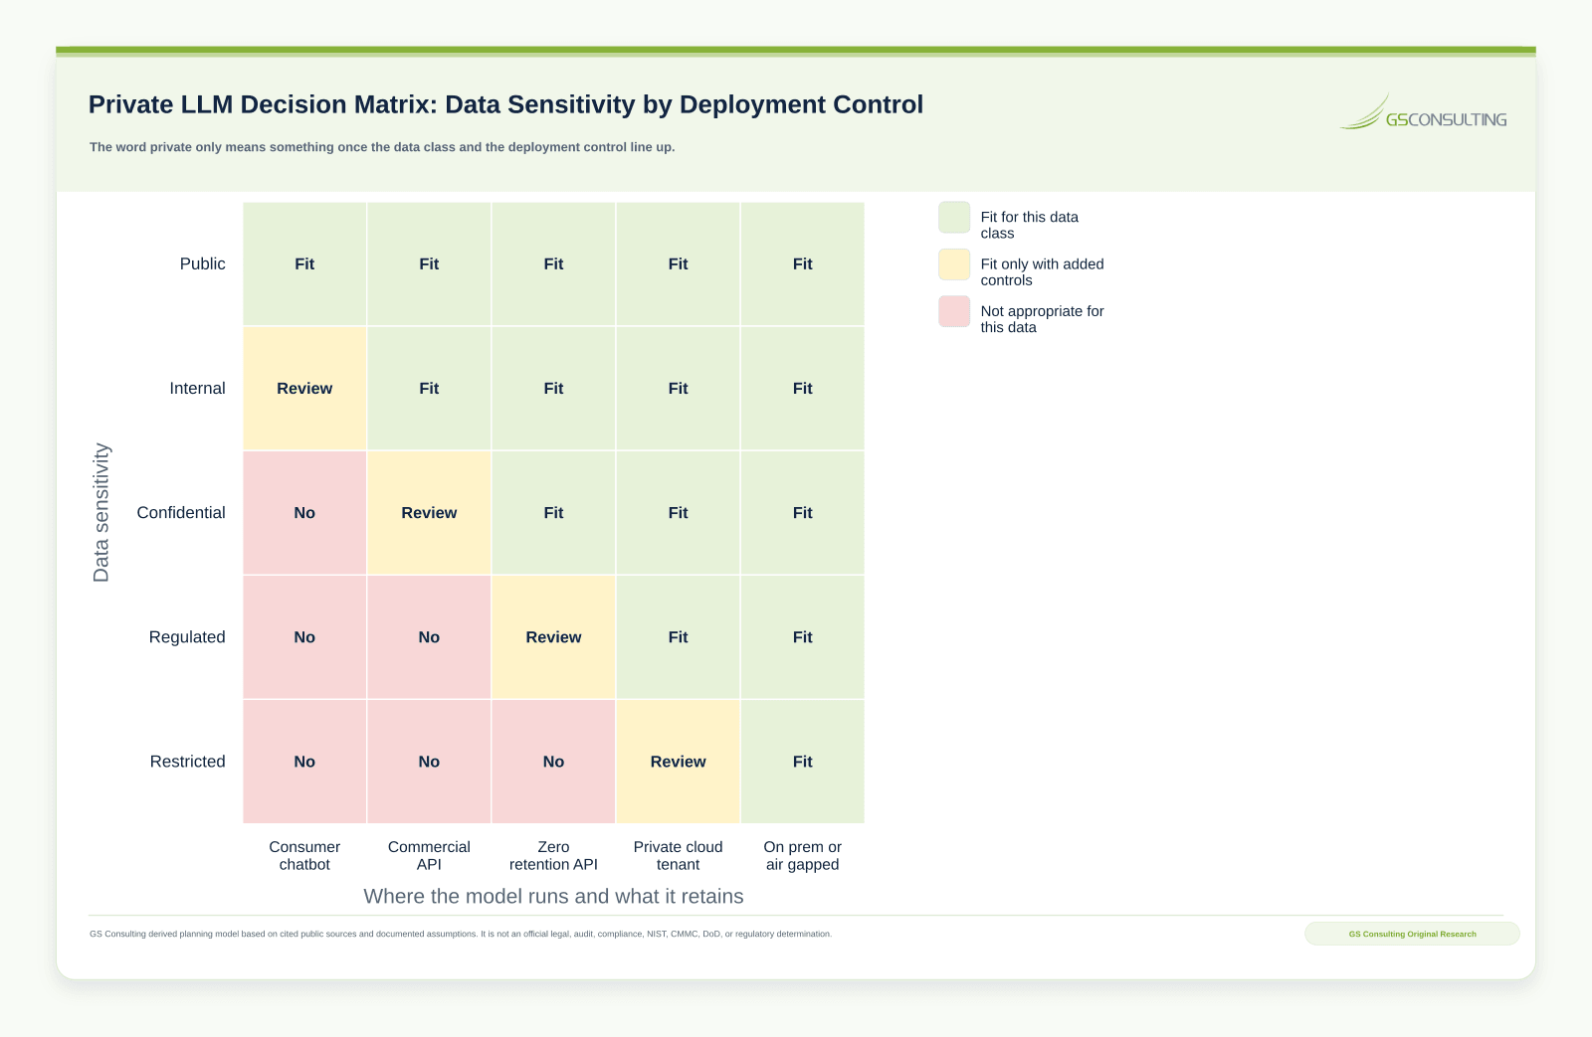1592x1037 pixels.
Task: Click the red Not appropriate legend swatch
Action: click(x=954, y=311)
